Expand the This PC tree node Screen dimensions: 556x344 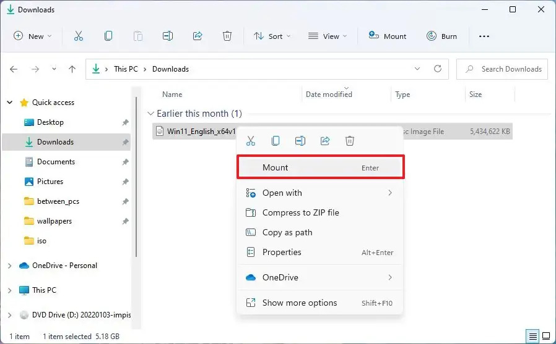pyautogui.click(x=10, y=291)
